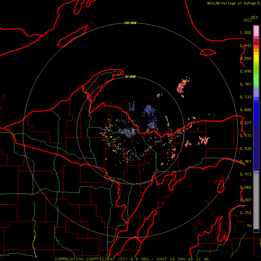Screen dimensions: 261x261
Task: Click the 0.680 color scale label
Action: click(246, 110)
